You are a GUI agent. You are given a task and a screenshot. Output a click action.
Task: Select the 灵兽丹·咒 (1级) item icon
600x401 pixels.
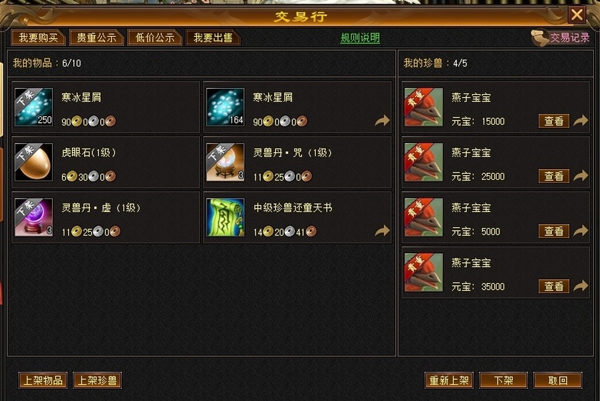point(225,162)
